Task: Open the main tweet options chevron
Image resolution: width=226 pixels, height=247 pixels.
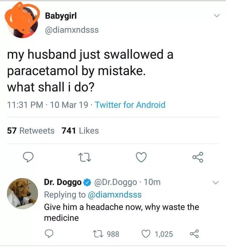Action: pos(216,16)
